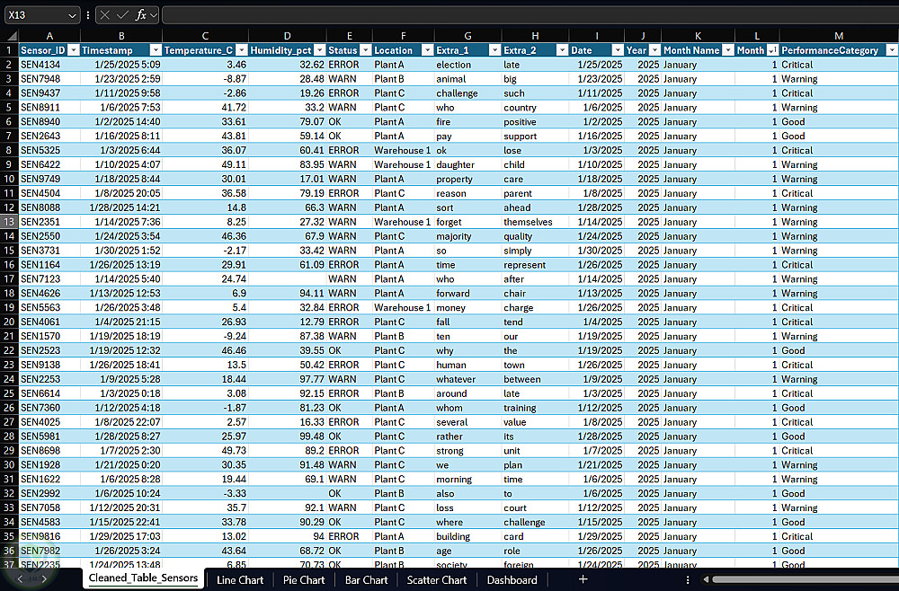This screenshot has width=899, height=591.
Task: Select date cell 1/29/2025
Action: coord(596,536)
